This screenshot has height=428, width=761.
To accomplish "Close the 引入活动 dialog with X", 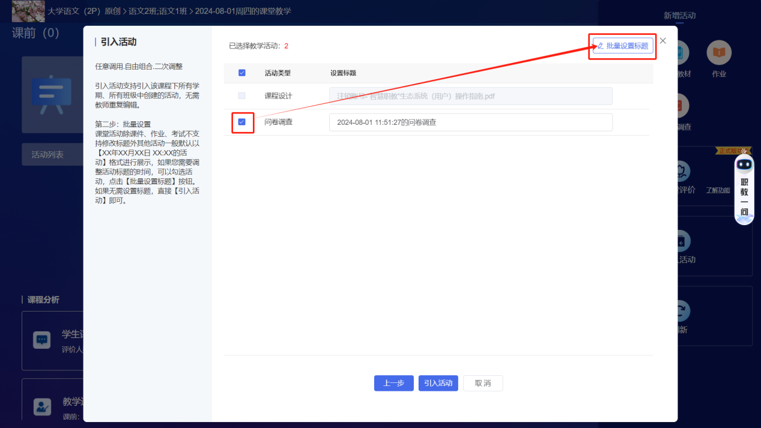I will 662,41.
